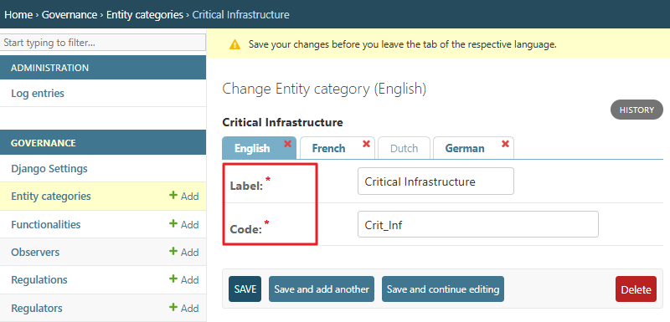Click plus icon beside Regulations
The image size is (670, 322).
173,279
